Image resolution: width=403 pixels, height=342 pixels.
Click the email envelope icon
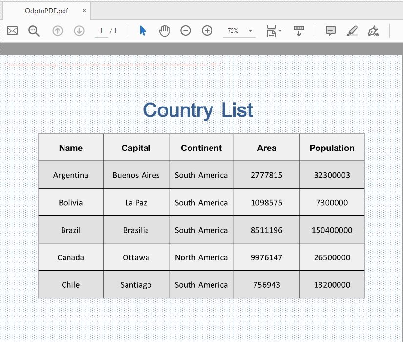click(12, 31)
